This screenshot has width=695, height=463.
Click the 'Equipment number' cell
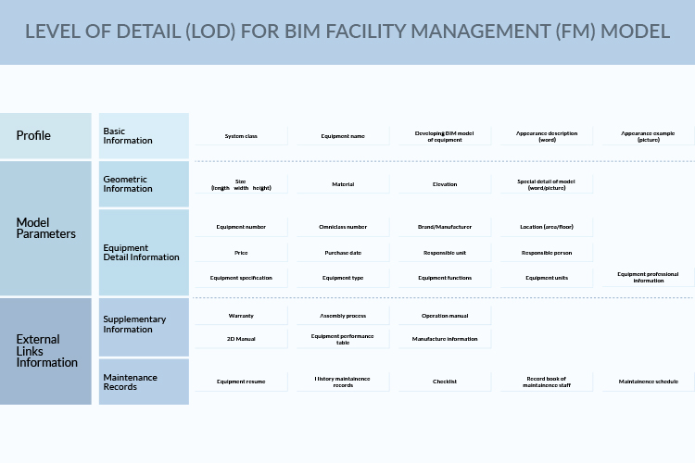click(x=241, y=227)
